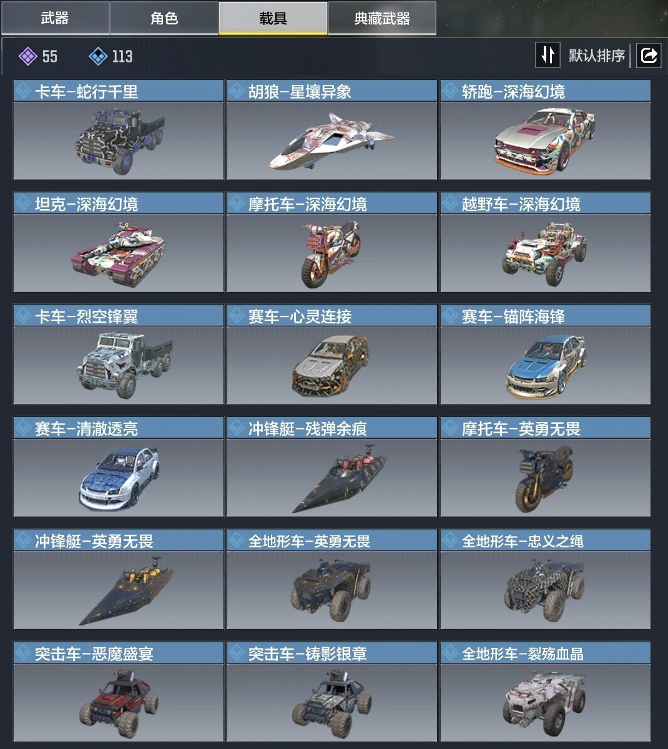The height and width of the screenshot is (749, 668).
Task: Click the share export icon
Action: (649, 56)
